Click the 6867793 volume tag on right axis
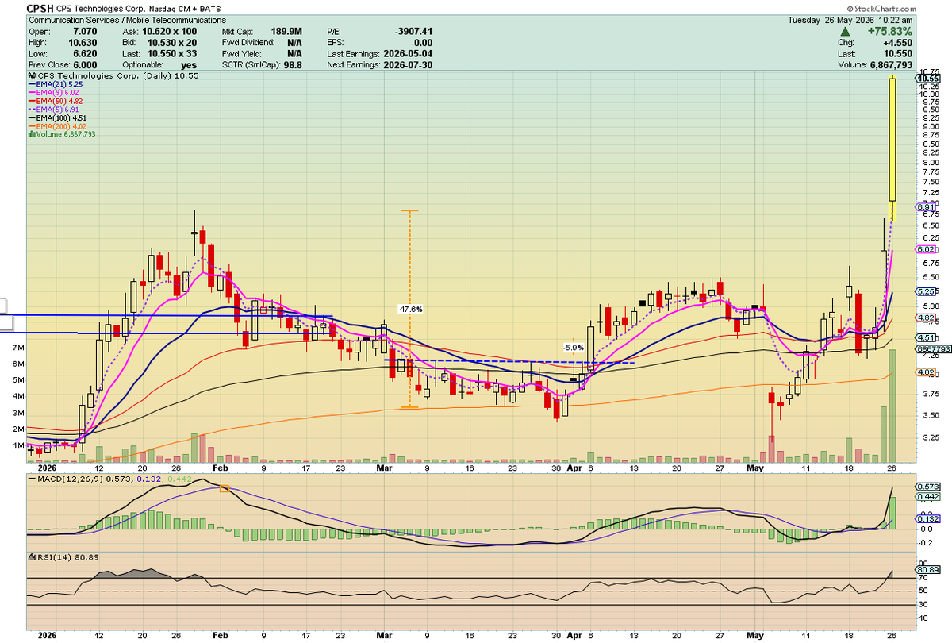The image size is (952, 643). tap(932, 348)
